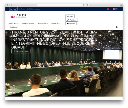This screenshot has height=108, width=128.
Task: Click the Albanian flag icon
Action: click(x=108, y=9)
